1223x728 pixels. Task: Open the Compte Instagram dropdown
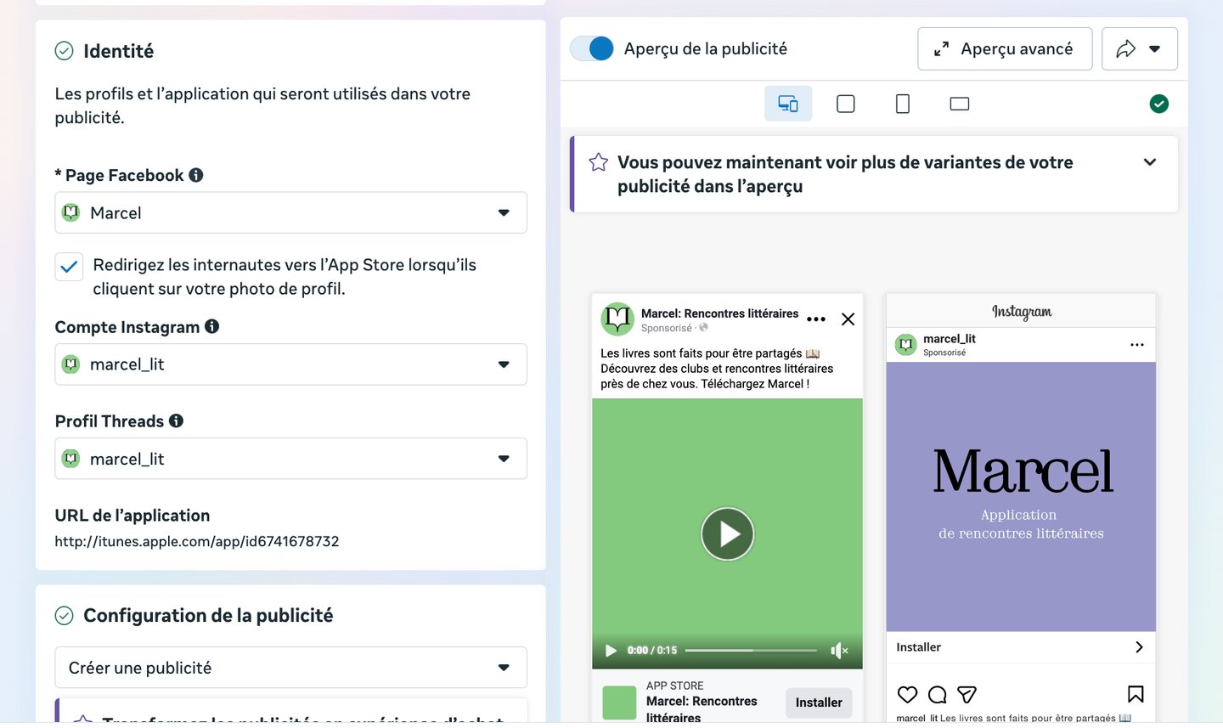coord(290,364)
